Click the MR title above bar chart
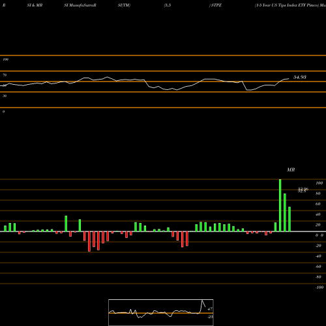Viewport: 326px width, 326px height. (291, 170)
